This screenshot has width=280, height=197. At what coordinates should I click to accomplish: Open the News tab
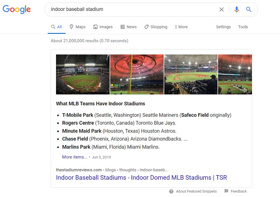[129, 27]
